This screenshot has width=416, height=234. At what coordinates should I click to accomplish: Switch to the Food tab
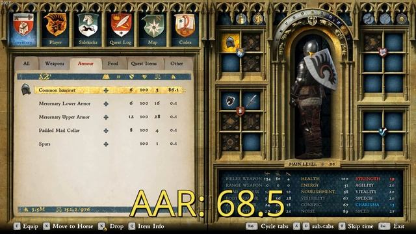[x=112, y=64]
